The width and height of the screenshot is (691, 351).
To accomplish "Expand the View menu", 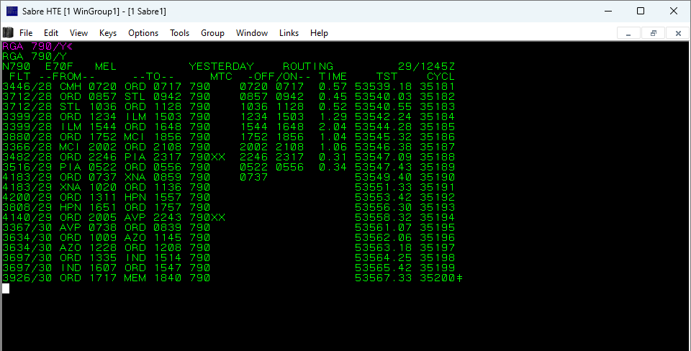I will pos(78,33).
